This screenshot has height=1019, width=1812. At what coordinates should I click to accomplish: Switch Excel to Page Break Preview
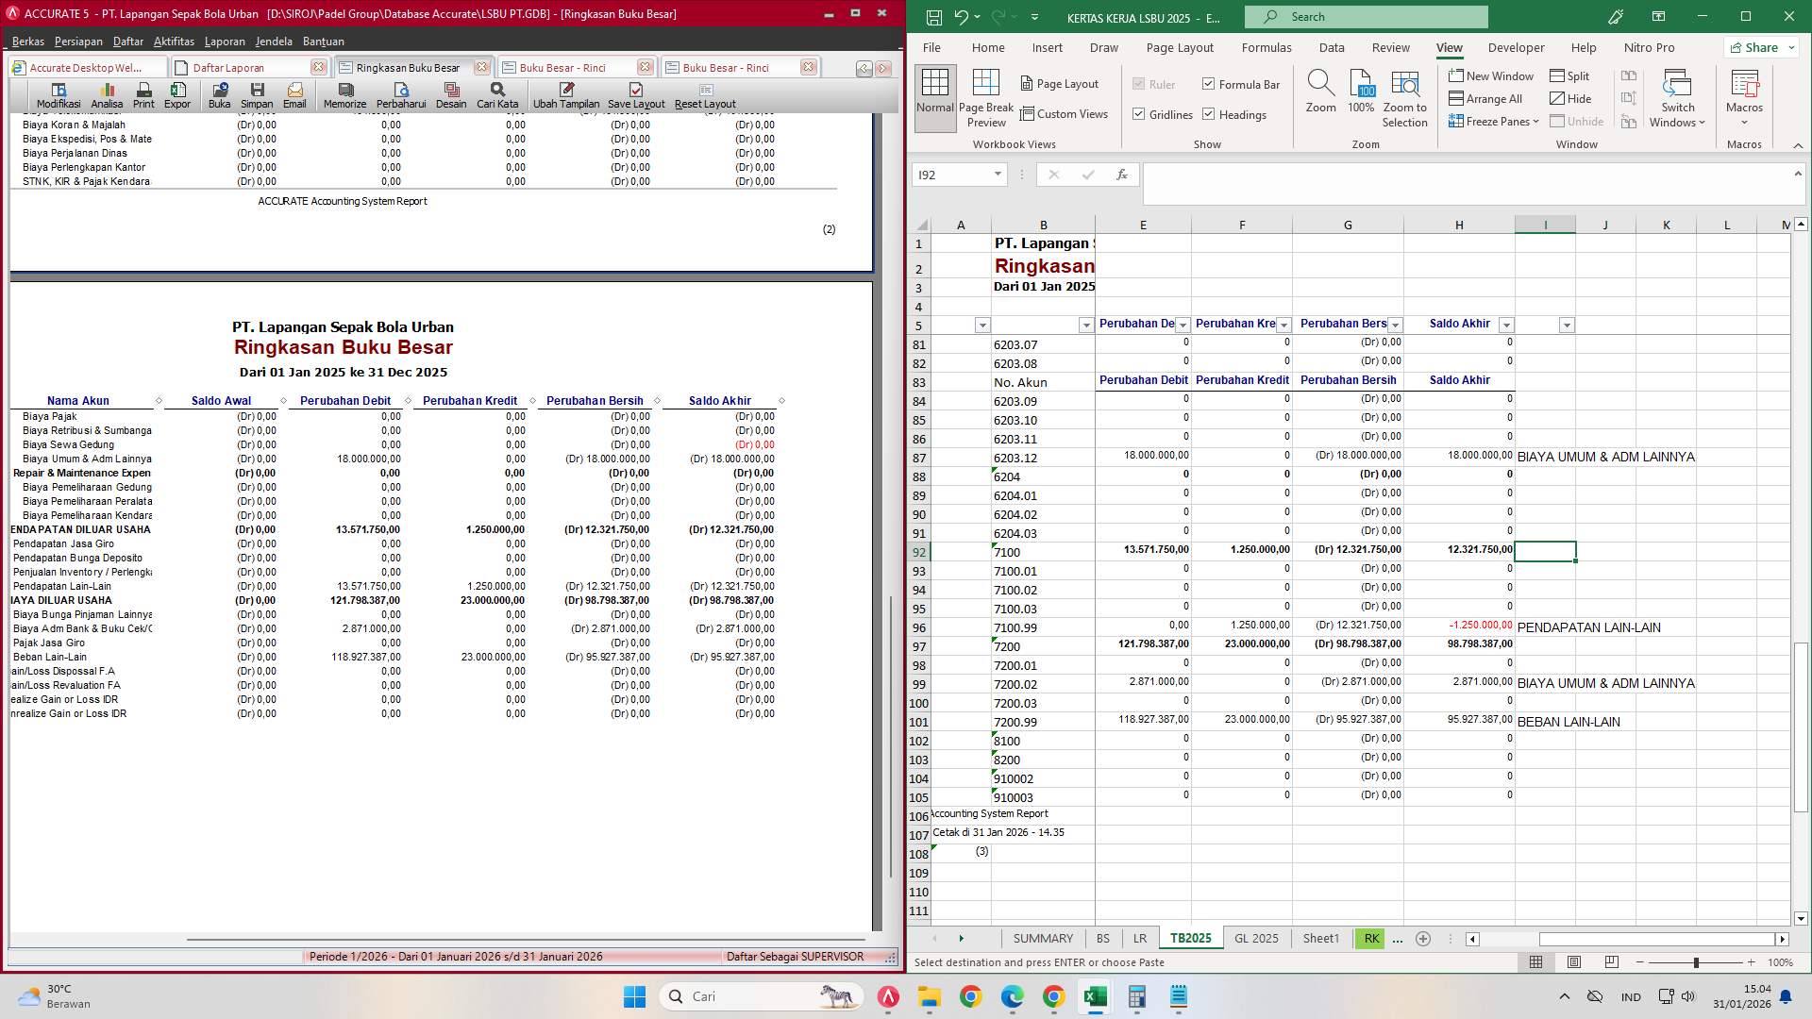986,97
